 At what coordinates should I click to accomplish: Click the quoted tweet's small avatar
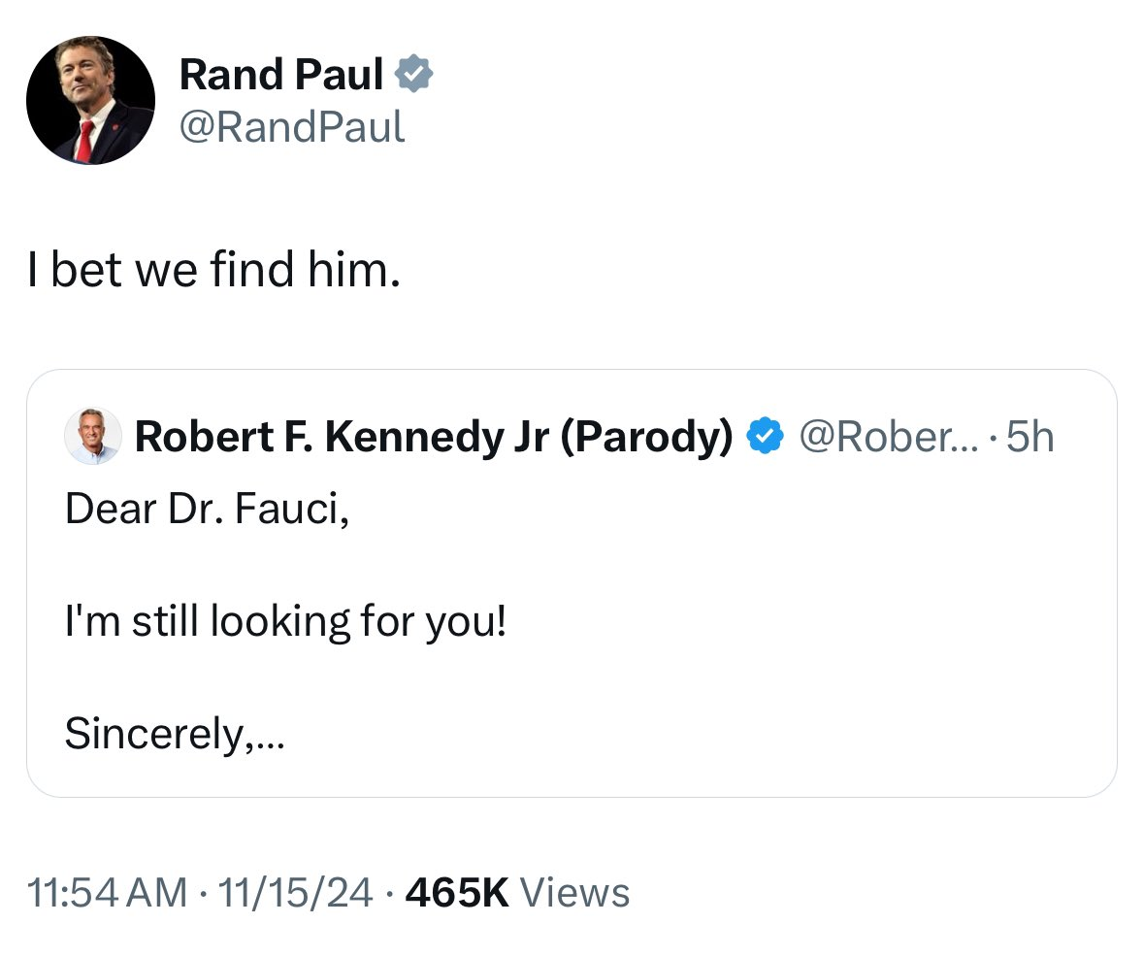[x=93, y=437]
